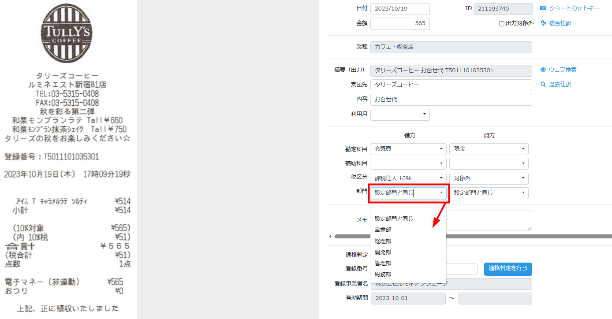This screenshot has width=612, height=319.
Task: Click the 適格判定を行う button
Action: [x=508, y=269]
